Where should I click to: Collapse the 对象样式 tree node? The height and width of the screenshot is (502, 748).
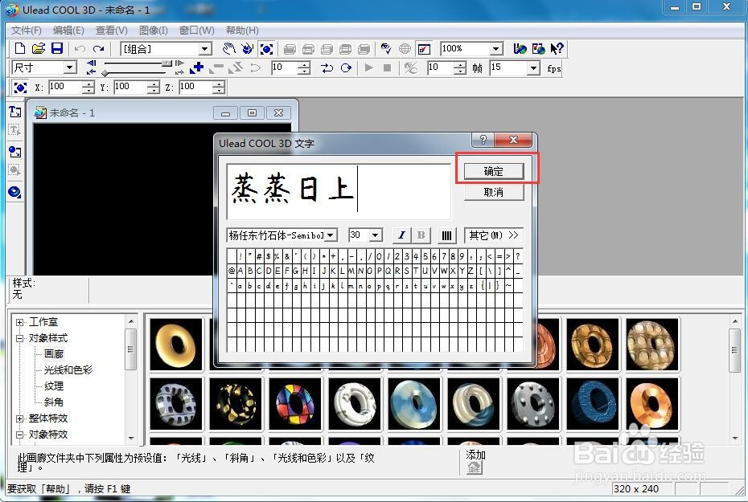19,339
